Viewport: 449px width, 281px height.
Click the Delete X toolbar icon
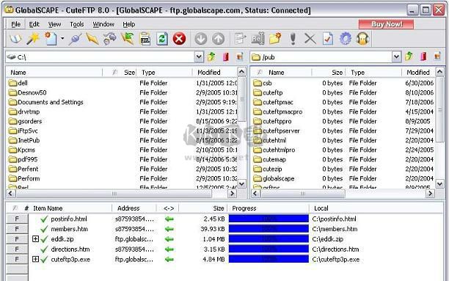pyautogui.click(x=310, y=39)
